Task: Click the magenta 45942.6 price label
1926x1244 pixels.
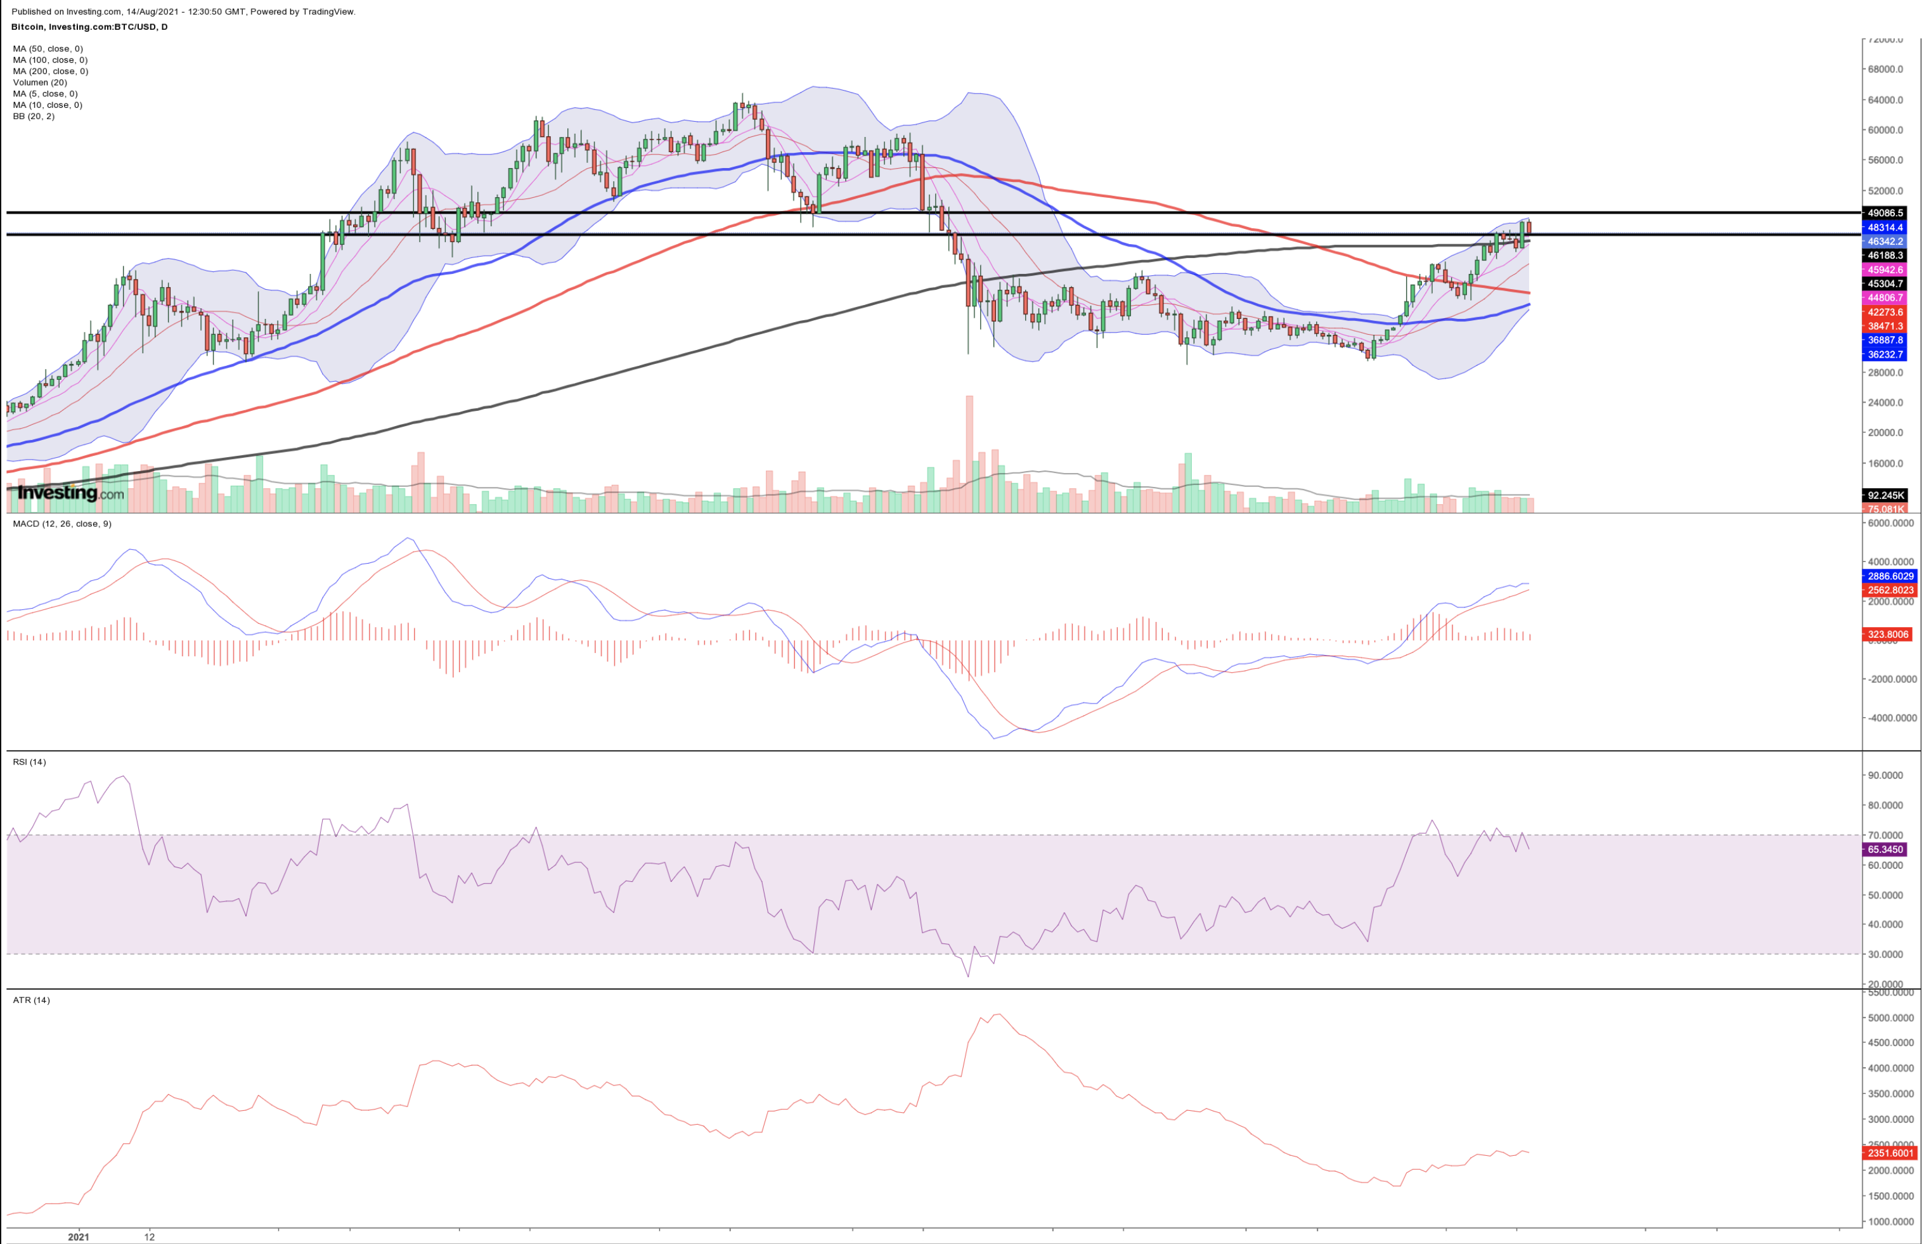Action: pyautogui.click(x=1885, y=270)
